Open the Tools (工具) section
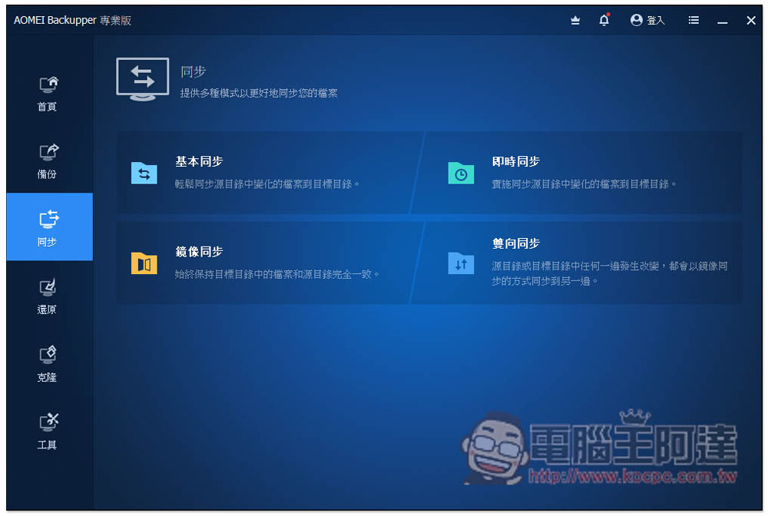This screenshot has height=516, width=768. 48,430
